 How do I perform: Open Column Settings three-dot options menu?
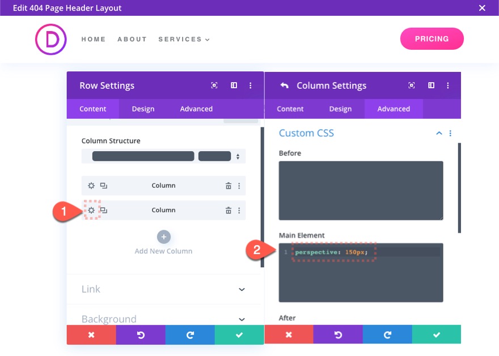(x=448, y=85)
